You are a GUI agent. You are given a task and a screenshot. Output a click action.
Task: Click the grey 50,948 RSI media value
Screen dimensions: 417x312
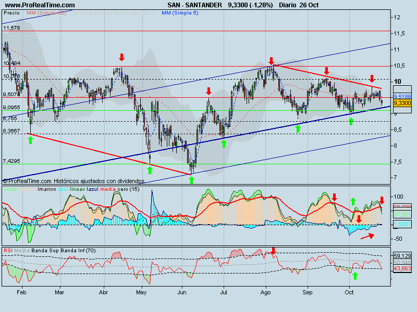[x=402, y=263]
